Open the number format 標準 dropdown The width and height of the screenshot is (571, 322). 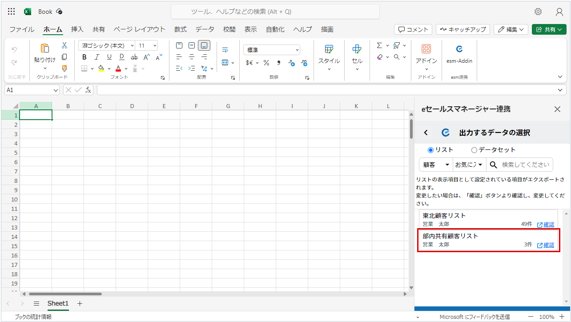tap(272, 50)
